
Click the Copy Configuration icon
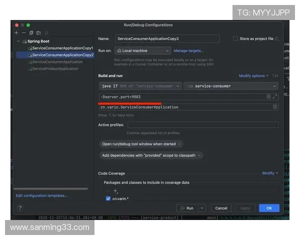pyautogui.click(x=31, y=32)
